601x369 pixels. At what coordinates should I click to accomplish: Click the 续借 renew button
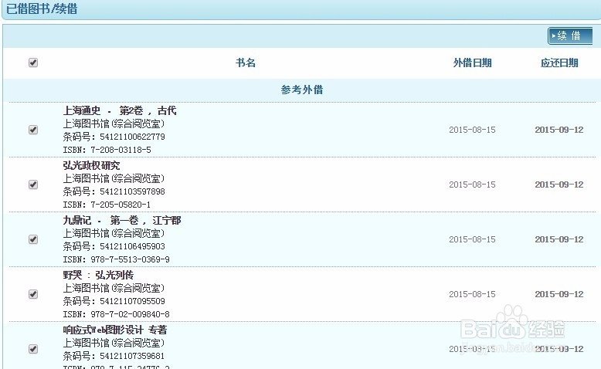tap(570, 36)
